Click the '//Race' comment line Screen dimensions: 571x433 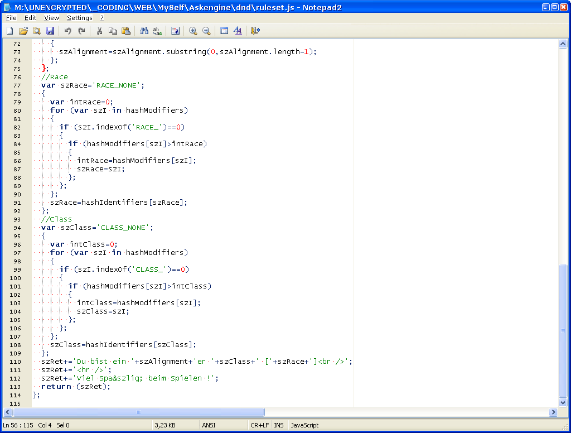point(55,77)
